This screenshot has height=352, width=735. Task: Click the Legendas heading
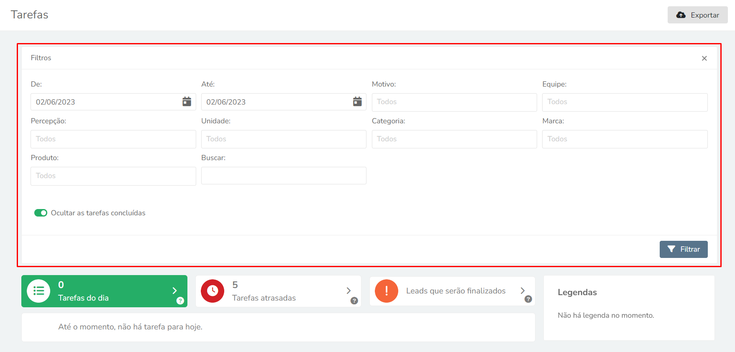[577, 292]
